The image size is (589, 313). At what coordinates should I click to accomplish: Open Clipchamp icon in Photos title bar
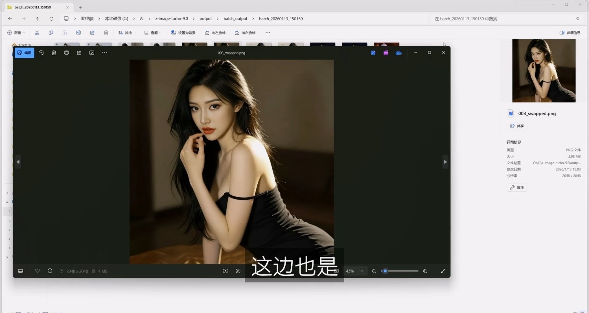386,53
